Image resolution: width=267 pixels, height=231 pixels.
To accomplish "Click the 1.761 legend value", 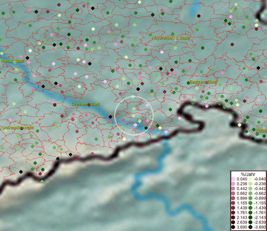I will 242,213.
